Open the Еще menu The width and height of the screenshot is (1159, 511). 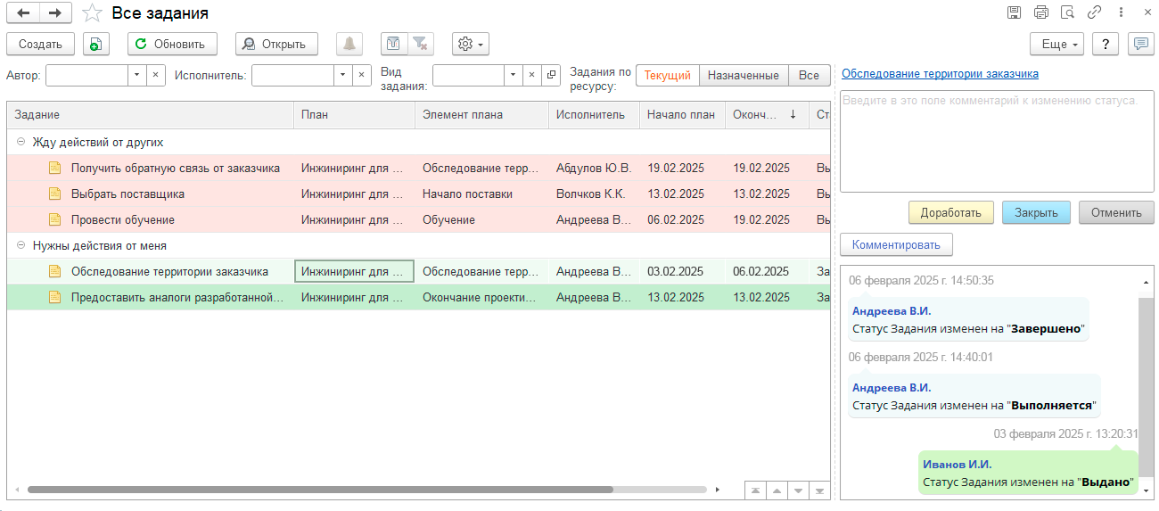tap(1056, 44)
